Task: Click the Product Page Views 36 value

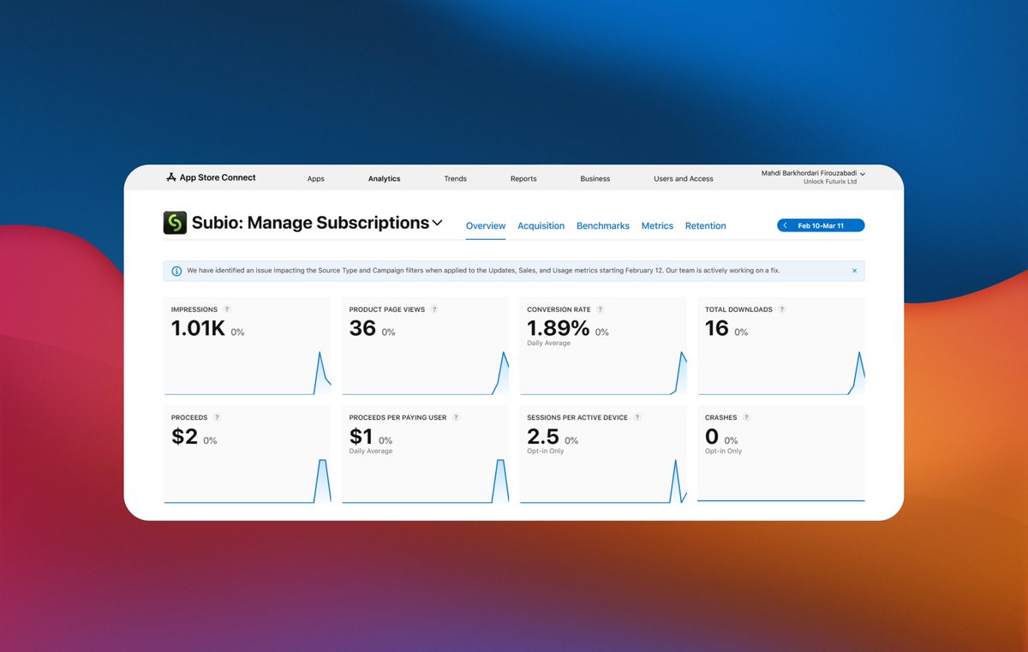Action: tap(362, 328)
